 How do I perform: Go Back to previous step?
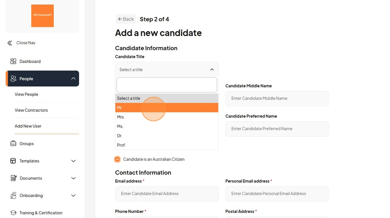click(x=126, y=19)
